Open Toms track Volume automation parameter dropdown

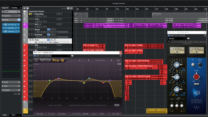point(61,42)
